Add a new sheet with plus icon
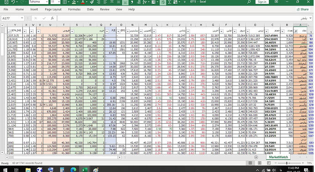315x172 pixels. pos(256,157)
